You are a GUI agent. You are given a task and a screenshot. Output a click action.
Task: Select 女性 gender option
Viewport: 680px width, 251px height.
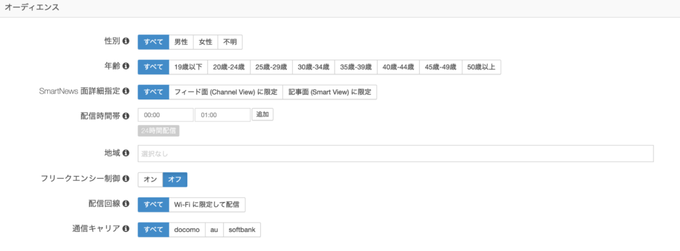coord(206,42)
